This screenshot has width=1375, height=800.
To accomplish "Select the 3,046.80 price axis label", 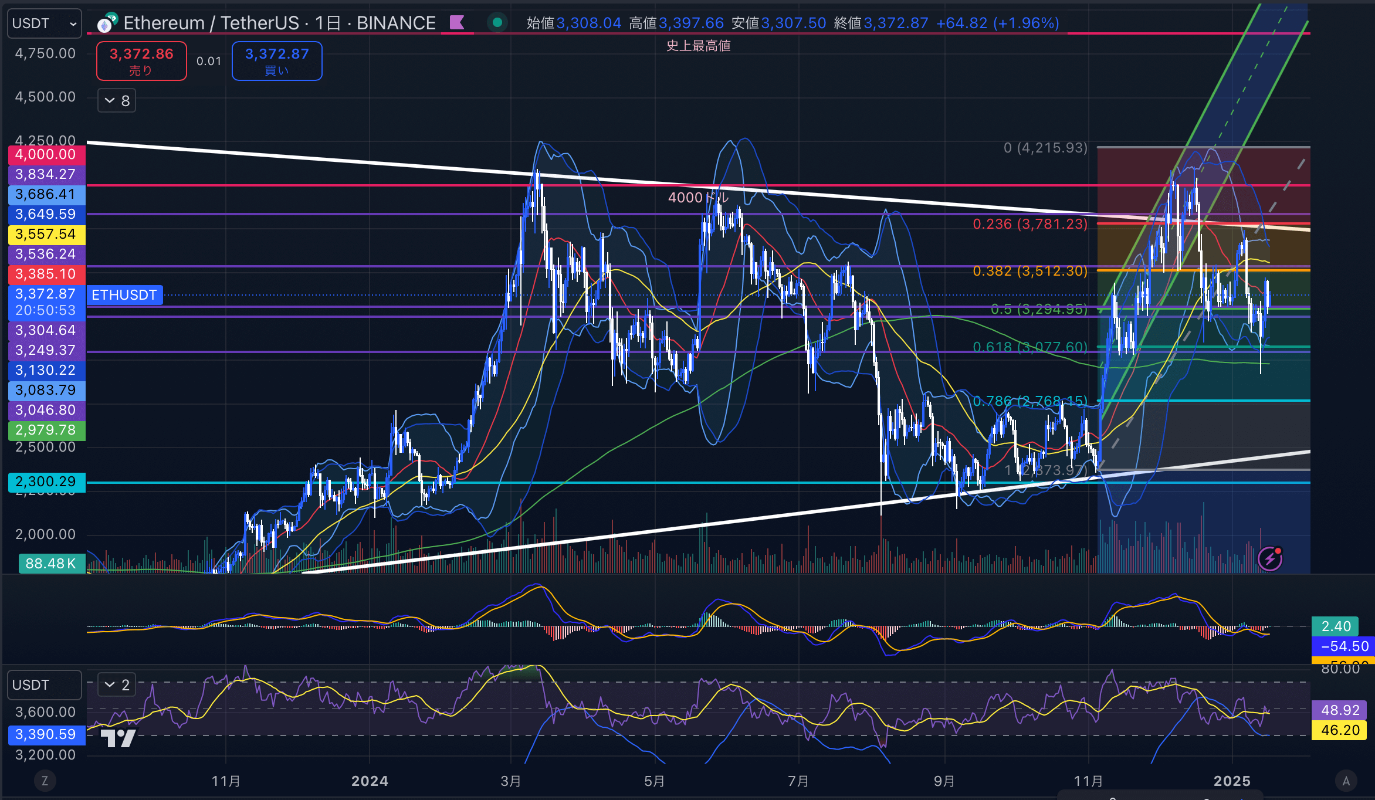I will pyautogui.click(x=46, y=411).
